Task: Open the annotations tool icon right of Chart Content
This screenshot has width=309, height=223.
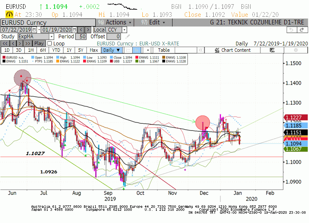Action: tap(272, 50)
